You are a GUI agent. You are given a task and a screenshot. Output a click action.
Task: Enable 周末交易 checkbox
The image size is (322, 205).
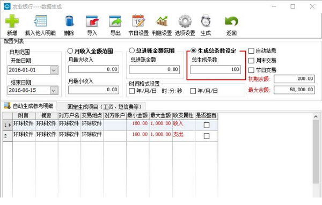(251, 61)
